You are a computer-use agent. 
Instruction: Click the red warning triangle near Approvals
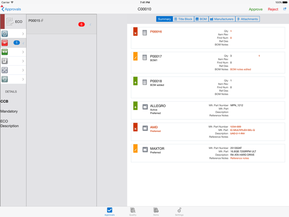click(x=2, y=6)
